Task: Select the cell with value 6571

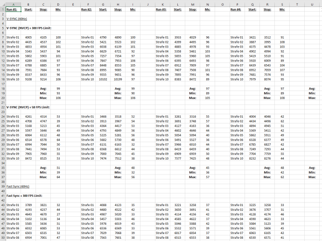Action: coord(267,238)
